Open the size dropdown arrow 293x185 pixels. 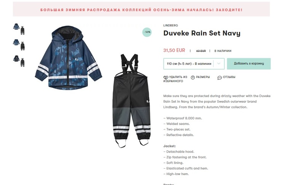tap(219, 64)
